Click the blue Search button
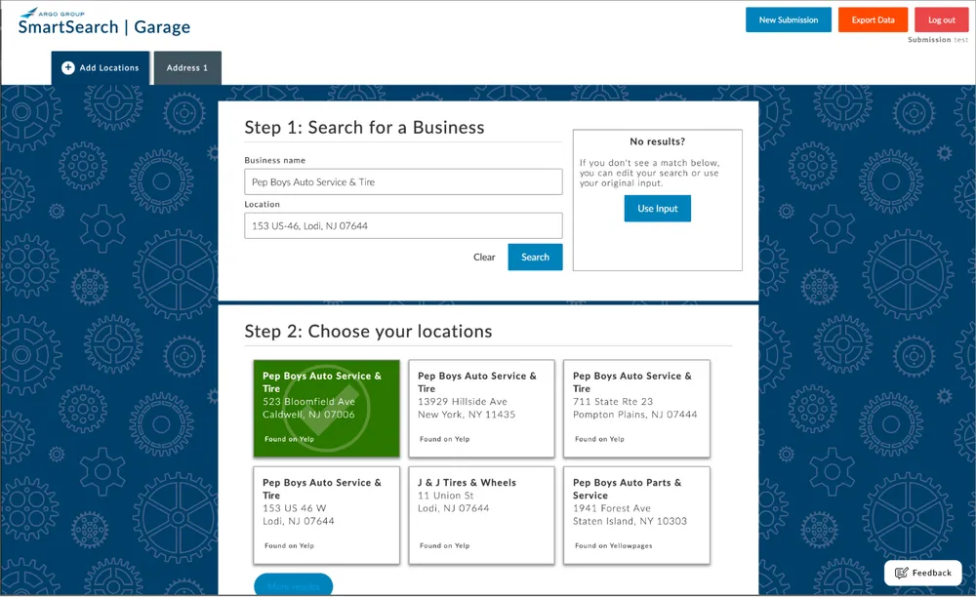Screen dimensions: 976x597 535,257
